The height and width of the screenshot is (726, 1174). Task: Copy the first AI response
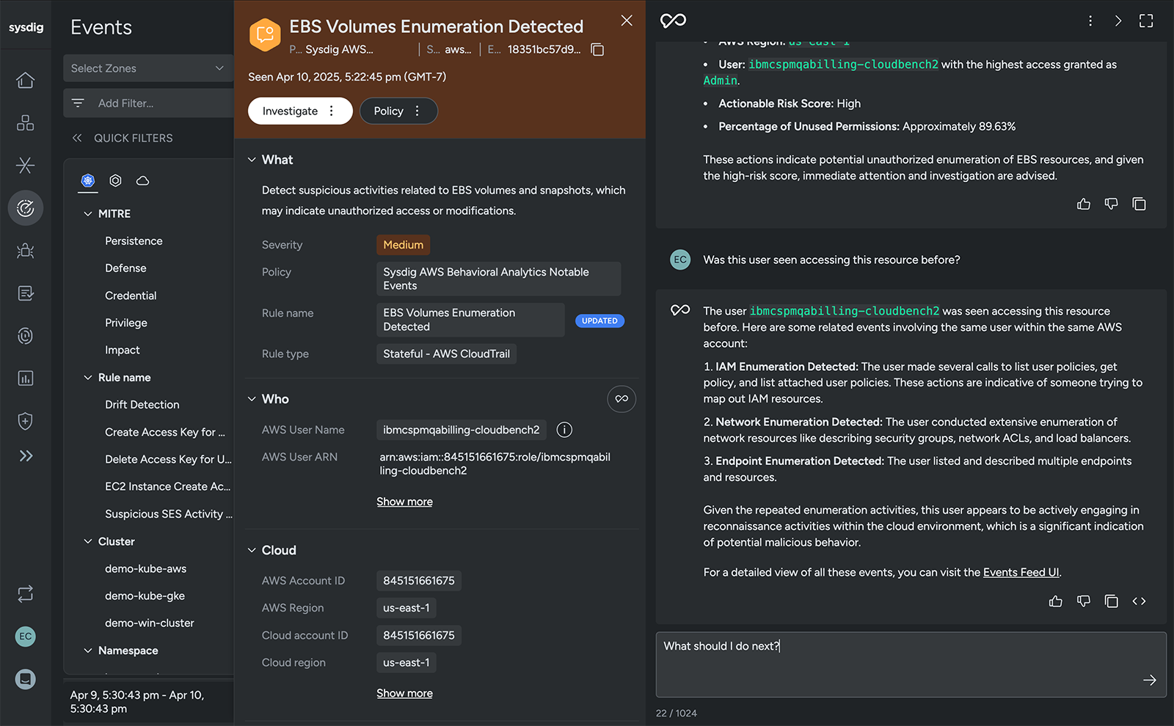click(1139, 204)
